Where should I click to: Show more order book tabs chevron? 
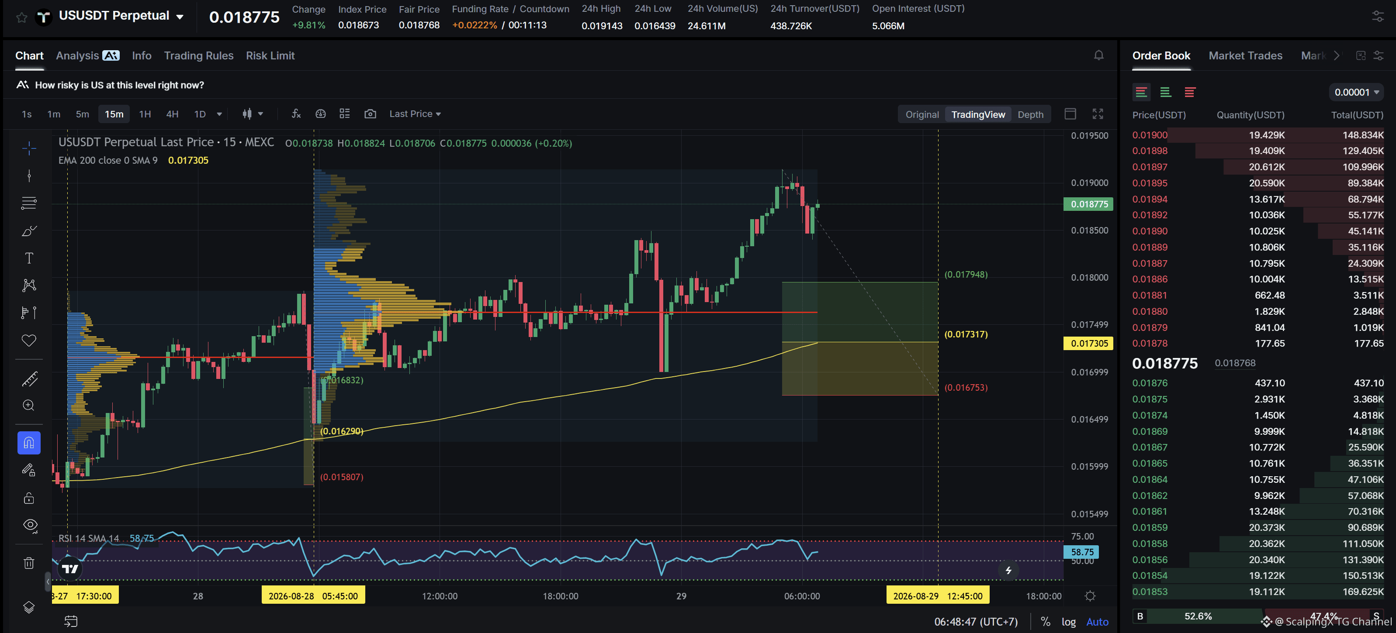tap(1337, 55)
